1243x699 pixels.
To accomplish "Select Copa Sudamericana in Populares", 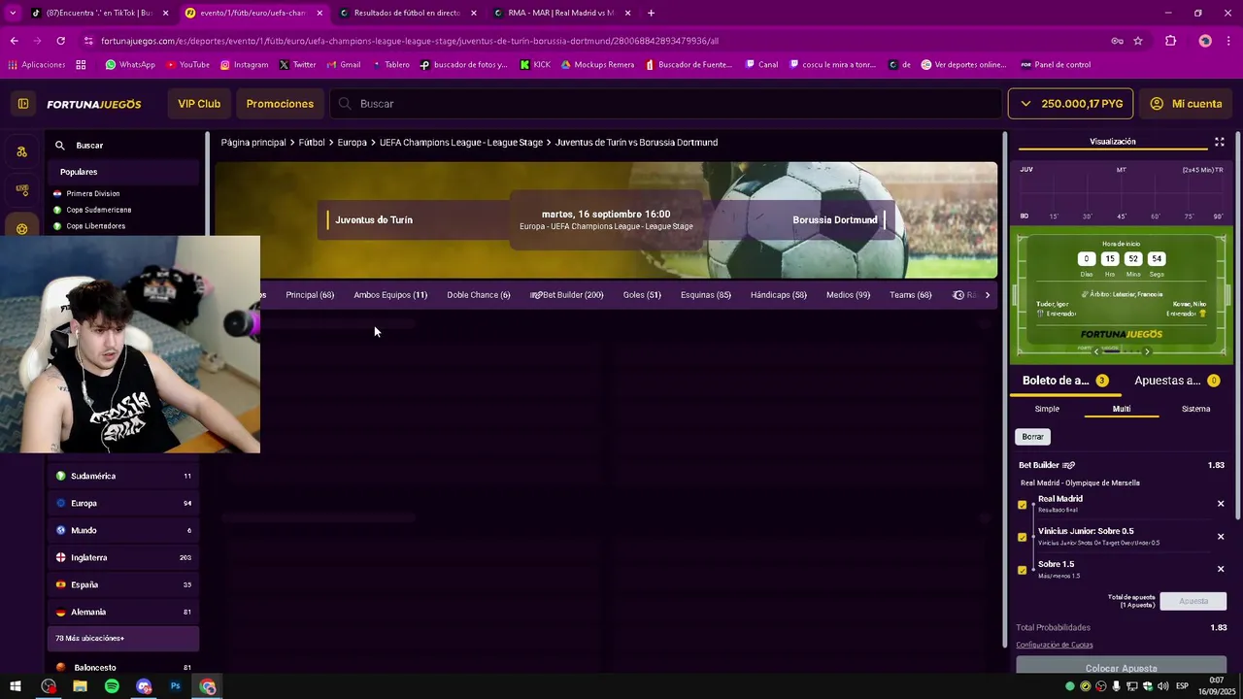I will [x=99, y=210].
